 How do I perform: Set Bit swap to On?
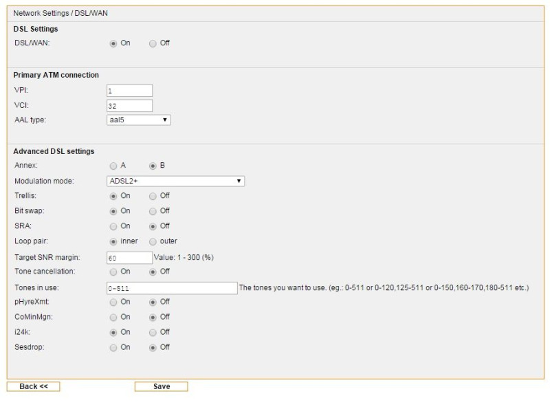coord(113,211)
